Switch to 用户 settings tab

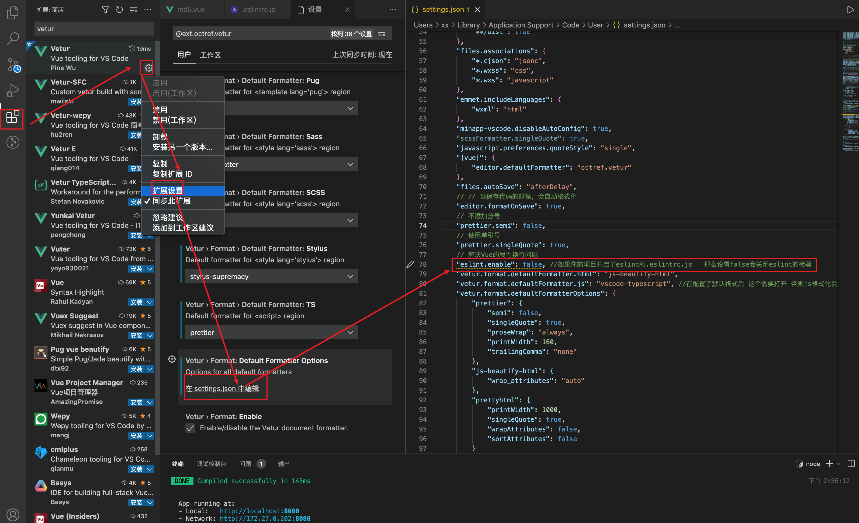[184, 55]
